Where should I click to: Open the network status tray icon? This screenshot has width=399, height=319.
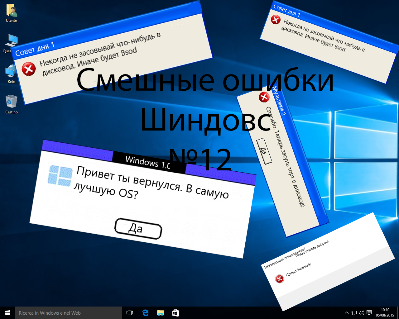[354, 313]
